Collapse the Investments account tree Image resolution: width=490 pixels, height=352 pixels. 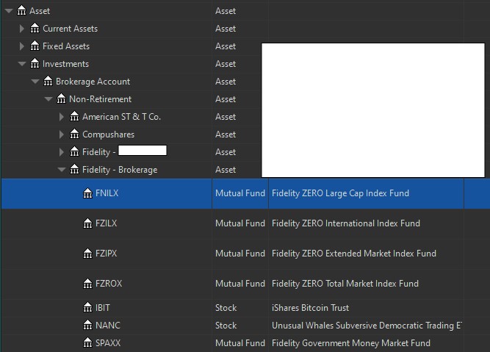point(22,64)
